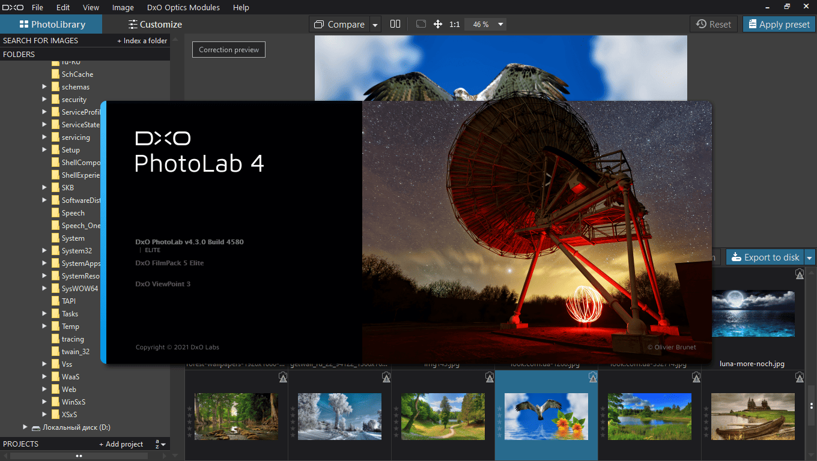Select the Web folder in tree

pyautogui.click(x=68, y=390)
